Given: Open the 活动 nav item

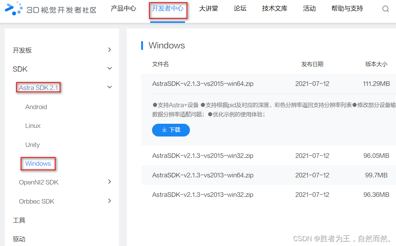Looking at the screenshot, I should coord(309,9).
